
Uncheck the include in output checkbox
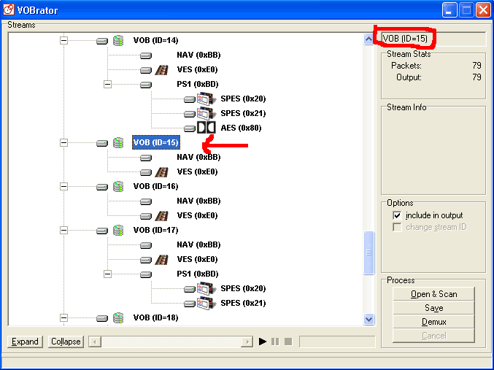tap(397, 215)
